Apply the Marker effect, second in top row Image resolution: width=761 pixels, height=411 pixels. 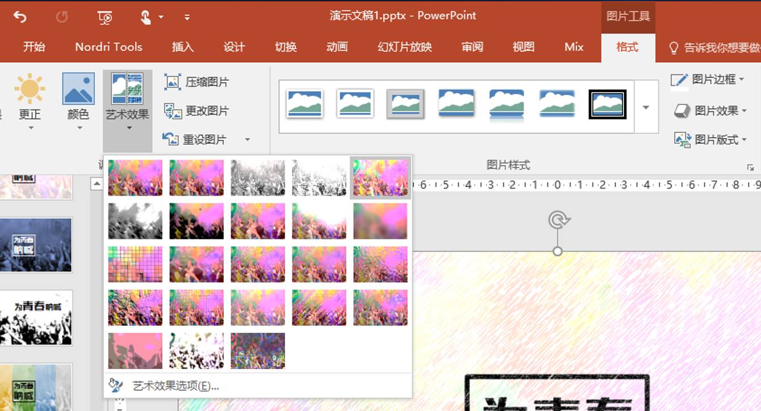(196, 178)
